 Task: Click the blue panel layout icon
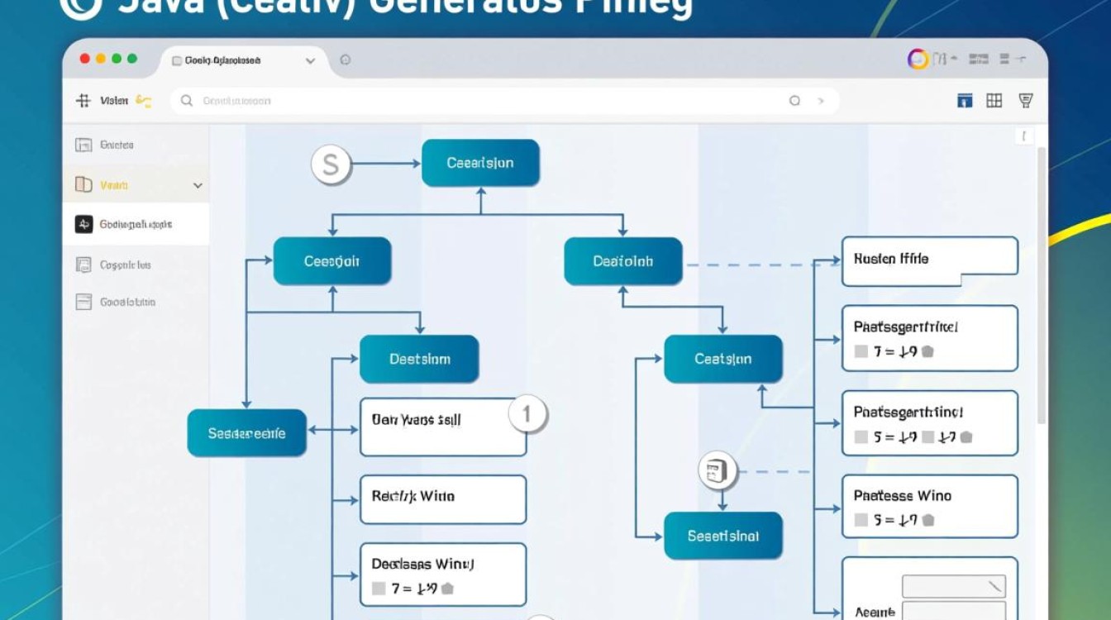point(964,101)
